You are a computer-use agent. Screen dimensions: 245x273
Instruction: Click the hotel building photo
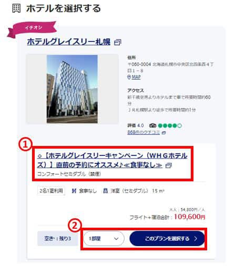point(72,89)
